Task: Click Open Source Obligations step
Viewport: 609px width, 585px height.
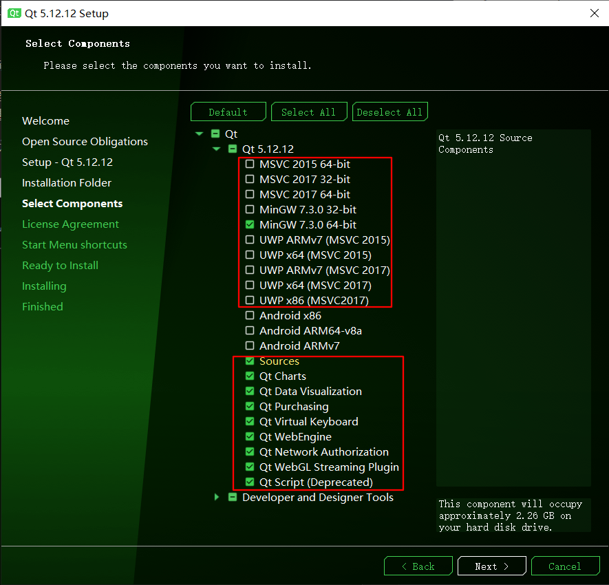Action: coord(85,141)
